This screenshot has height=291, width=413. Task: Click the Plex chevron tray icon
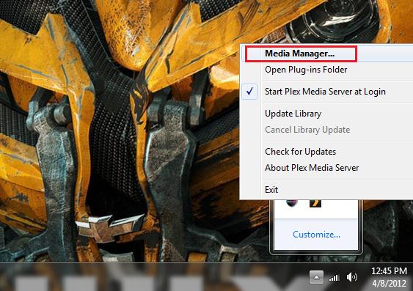point(315,203)
